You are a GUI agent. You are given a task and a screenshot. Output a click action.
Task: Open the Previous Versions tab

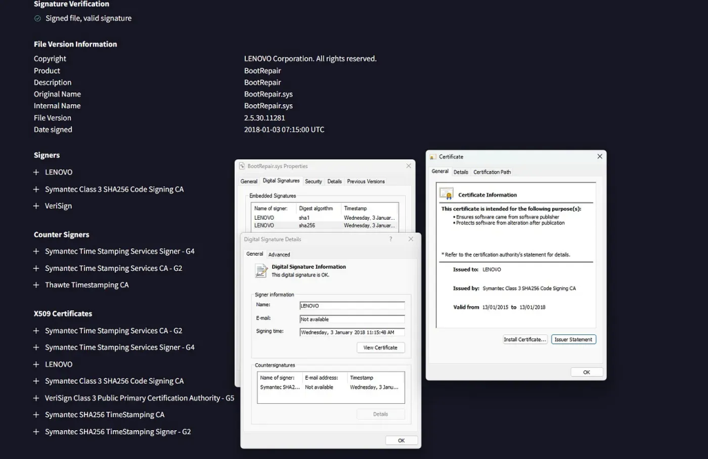[366, 181]
